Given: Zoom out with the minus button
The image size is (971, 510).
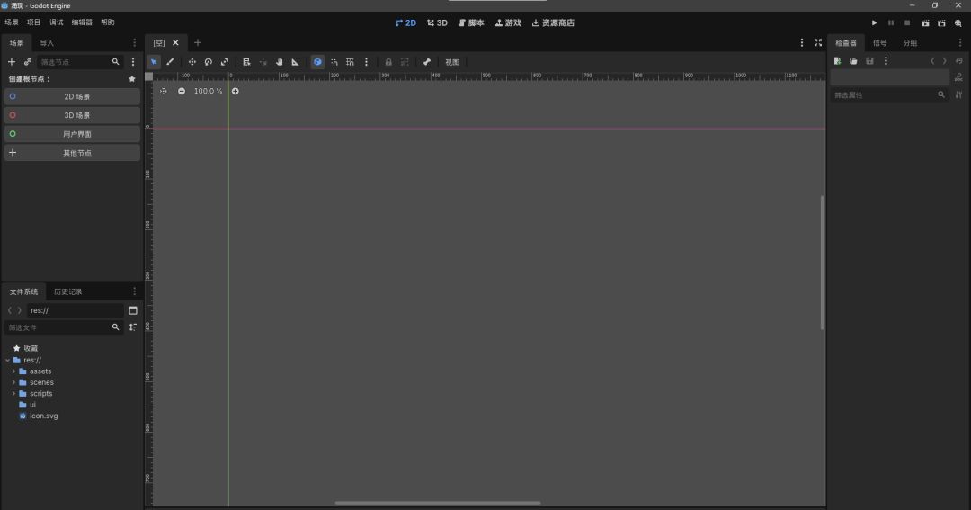Looking at the screenshot, I should 182,91.
